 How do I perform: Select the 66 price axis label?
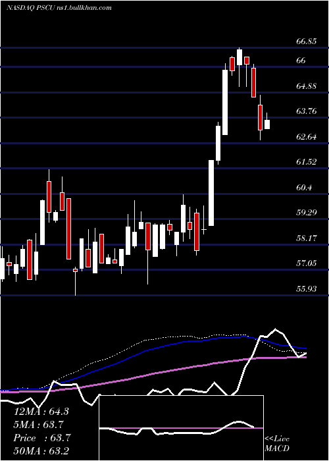(301, 61)
